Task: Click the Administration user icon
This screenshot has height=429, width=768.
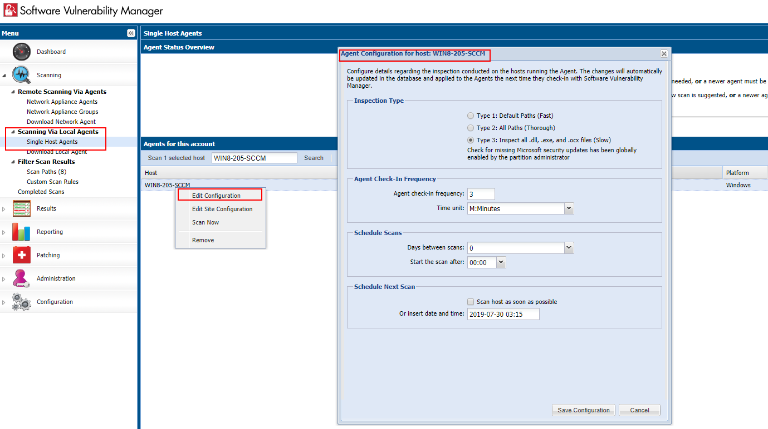Action: point(22,278)
